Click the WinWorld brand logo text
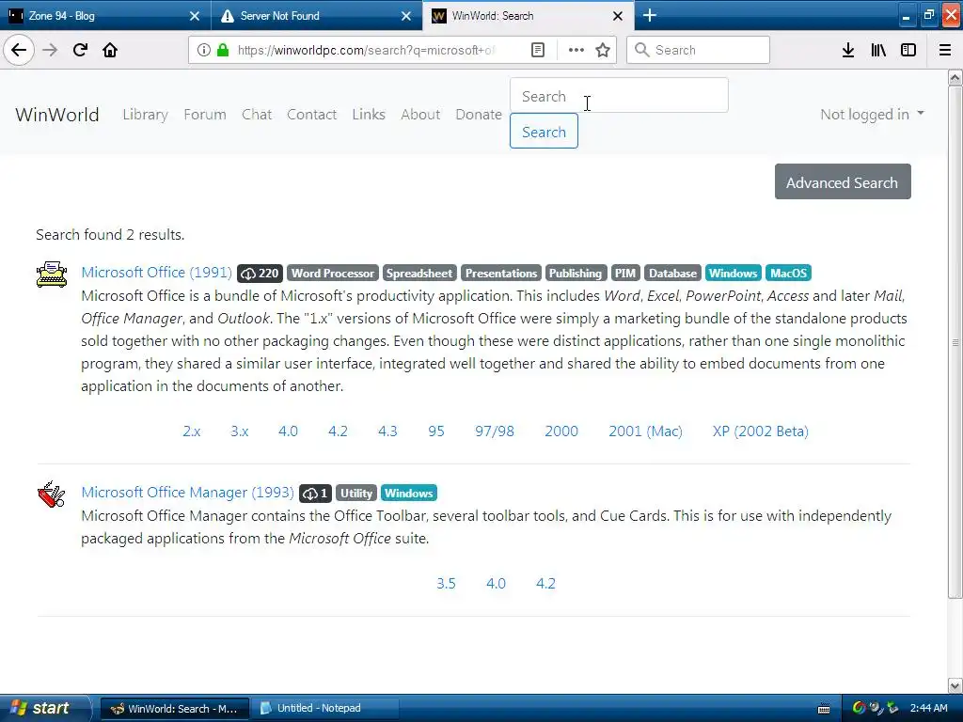 point(57,114)
